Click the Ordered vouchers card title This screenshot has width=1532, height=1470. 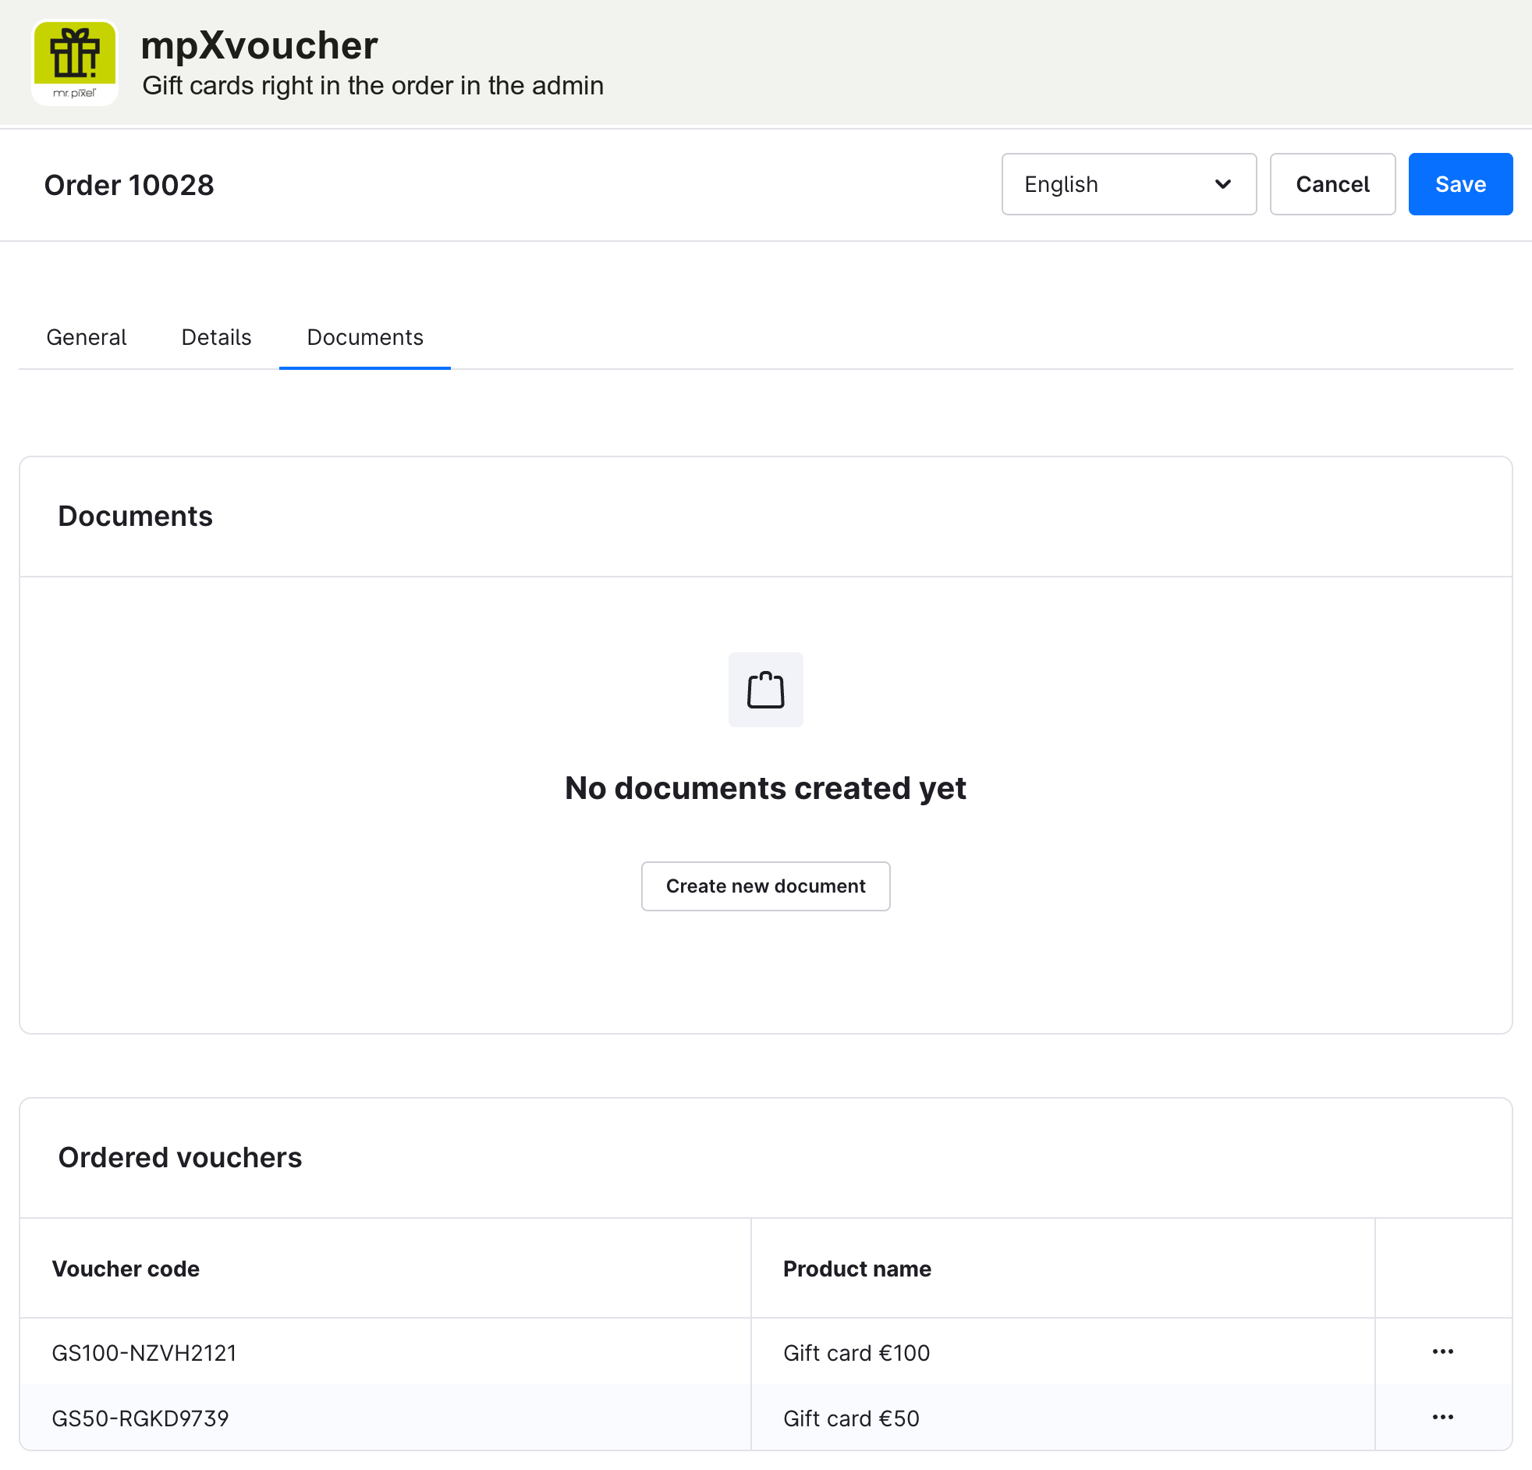point(179,1158)
